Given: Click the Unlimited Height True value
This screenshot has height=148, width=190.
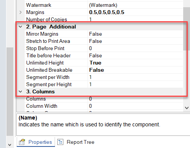Looking at the screenshot, I should click(135, 63).
